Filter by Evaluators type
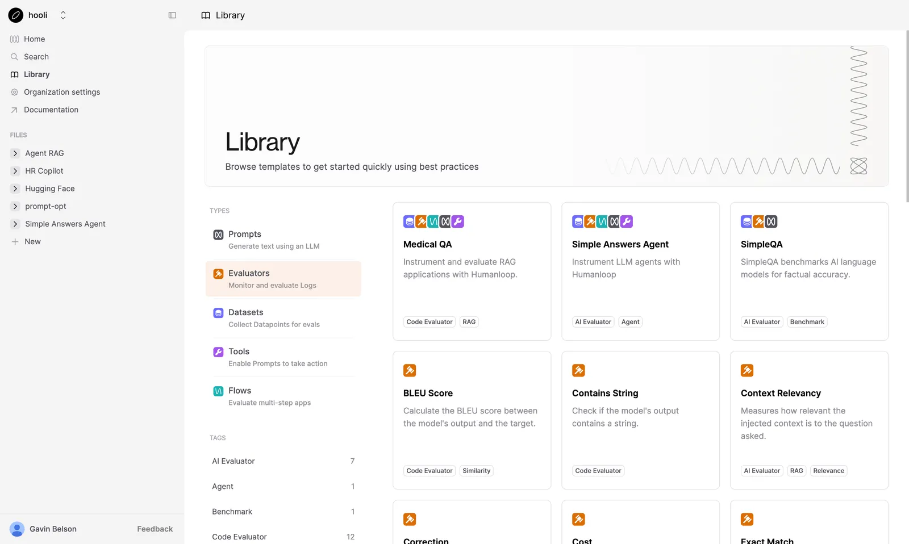This screenshot has width=909, height=544. [283, 279]
